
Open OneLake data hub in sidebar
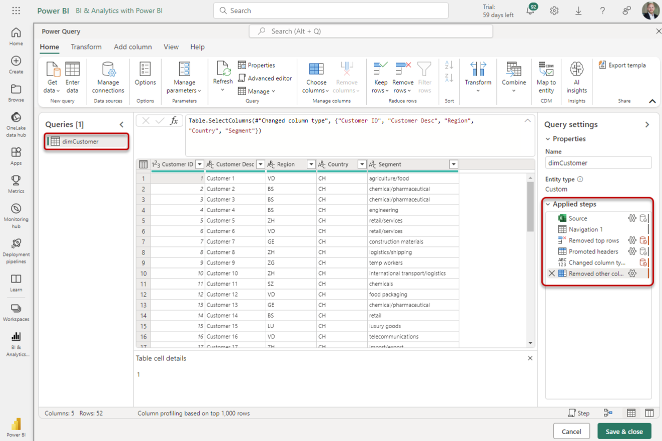pyautogui.click(x=16, y=125)
